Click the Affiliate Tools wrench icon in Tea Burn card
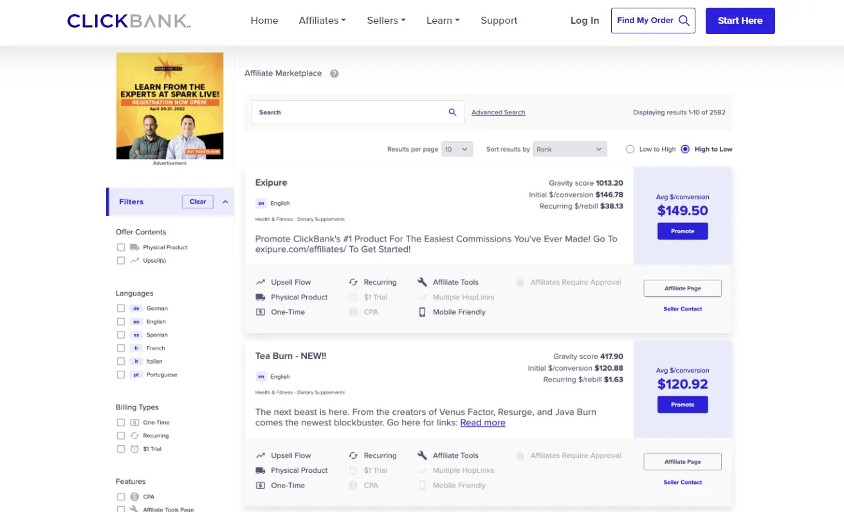This screenshot has height=512, width=844. (x=422, y=455)
